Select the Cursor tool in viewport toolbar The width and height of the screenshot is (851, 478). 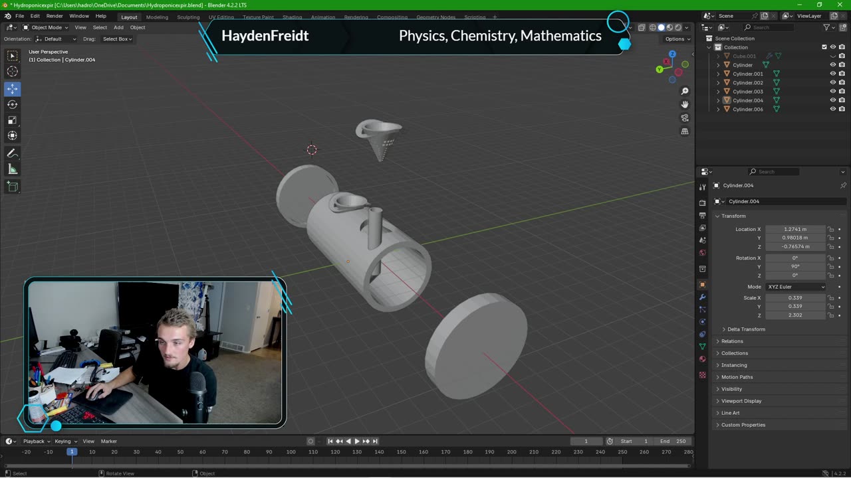click(13, 71)
